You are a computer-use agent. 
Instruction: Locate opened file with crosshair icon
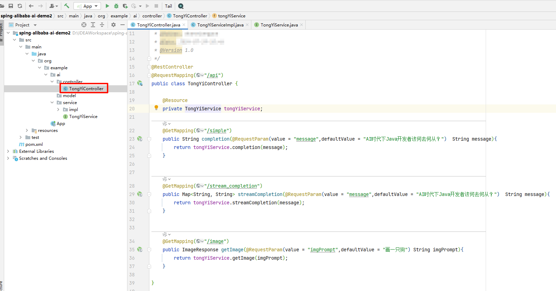pos(84,25)
